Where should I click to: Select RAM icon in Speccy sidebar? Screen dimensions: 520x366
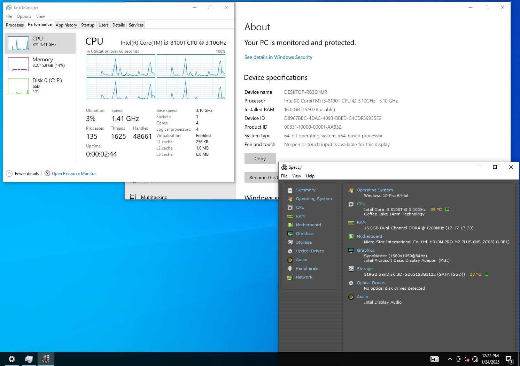290,216
